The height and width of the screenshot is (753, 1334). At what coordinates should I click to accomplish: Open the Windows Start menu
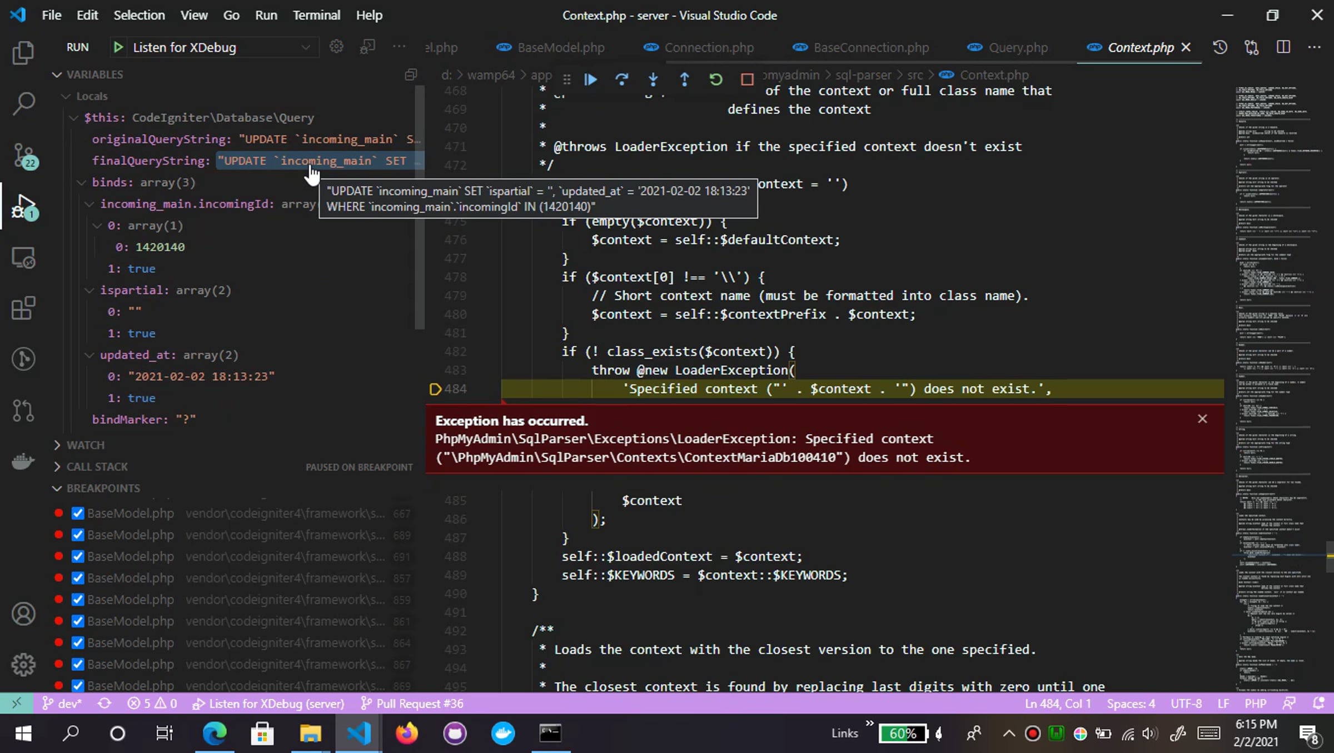pyautogui.click(x=23, y=734)
